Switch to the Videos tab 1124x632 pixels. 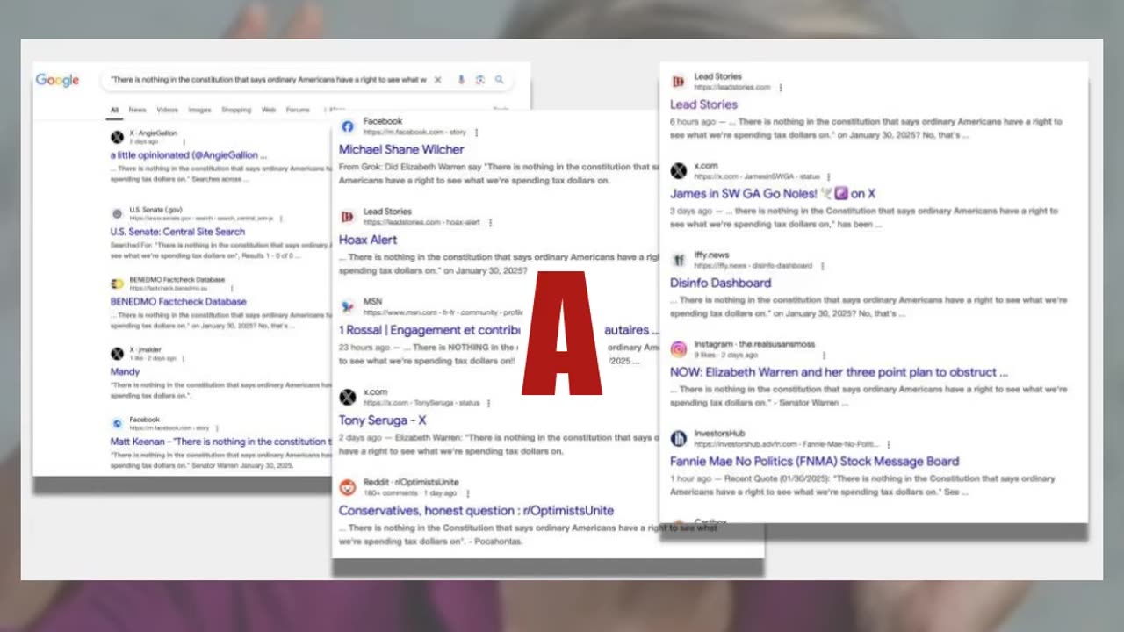[168, 111]
